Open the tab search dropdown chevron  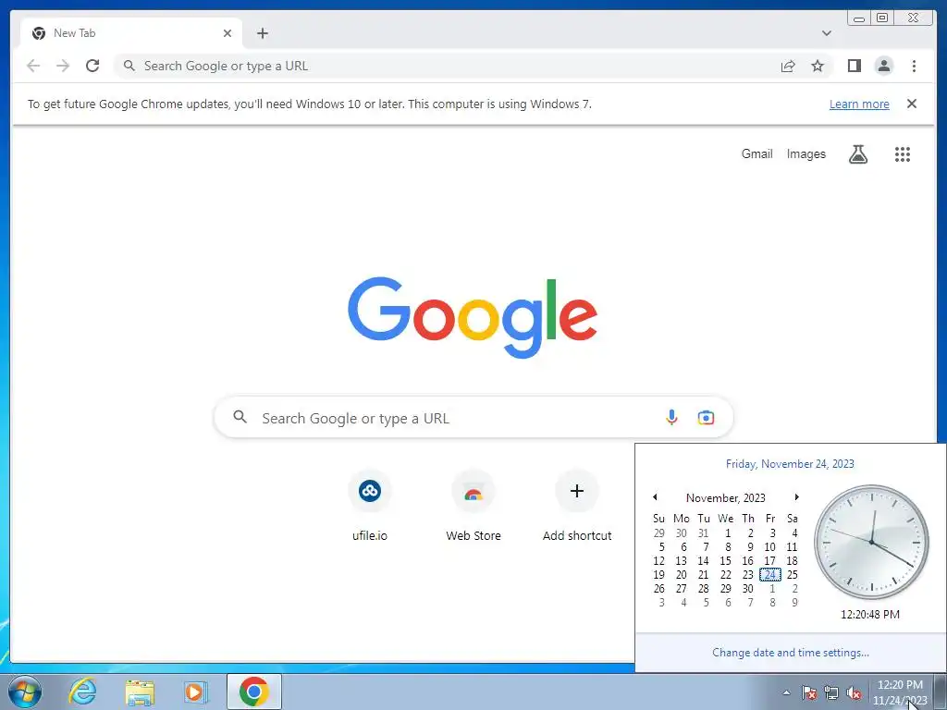click(x=826, y=33)
